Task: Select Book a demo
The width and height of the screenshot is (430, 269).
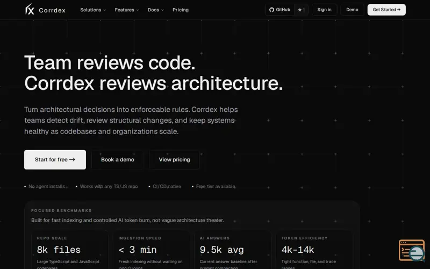Action: pos(117,159)
